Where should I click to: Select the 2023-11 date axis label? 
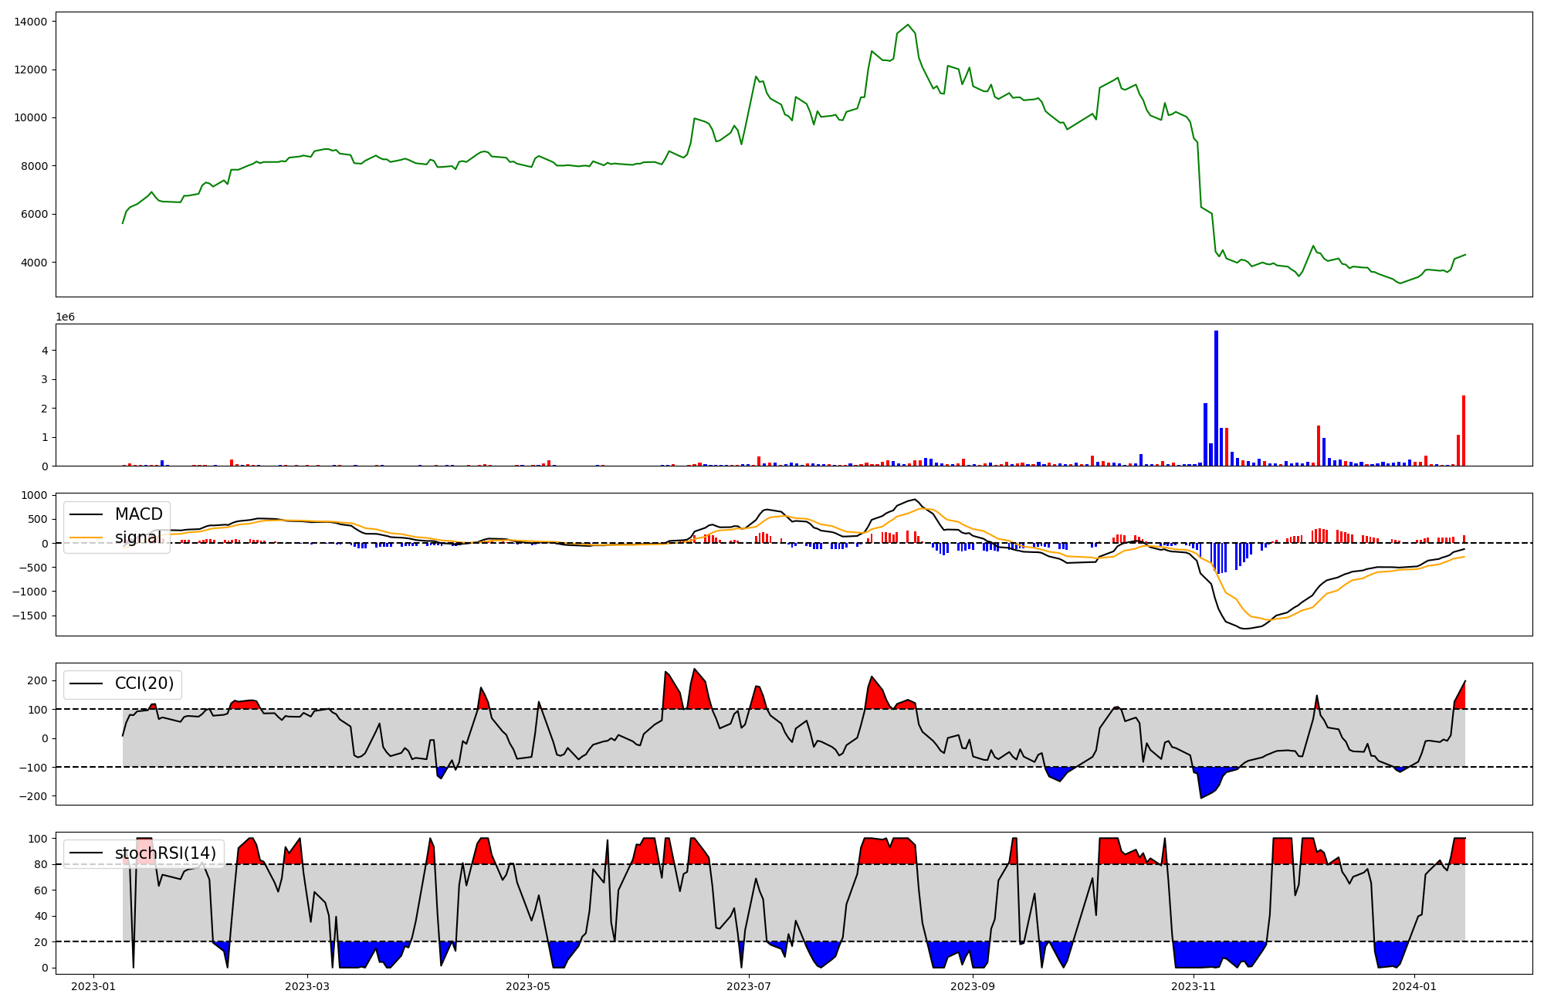[x=1194, y=986]
